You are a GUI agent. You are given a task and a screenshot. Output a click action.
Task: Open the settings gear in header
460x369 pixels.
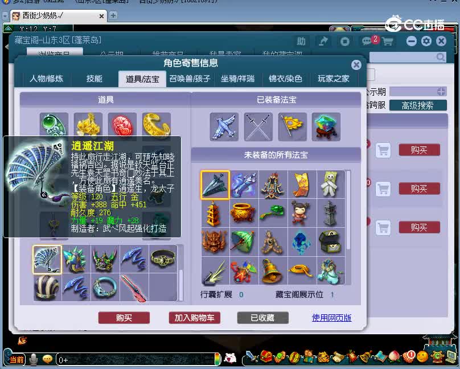coord(426,41)
